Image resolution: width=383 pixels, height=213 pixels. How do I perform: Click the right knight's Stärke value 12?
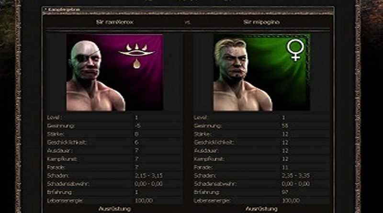coord(285,134)
